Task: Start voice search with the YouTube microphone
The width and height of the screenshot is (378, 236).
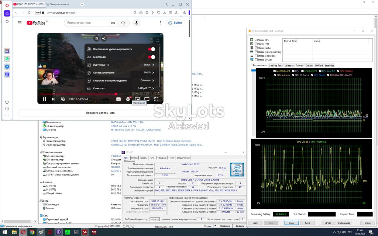Action: pos(137,22)
